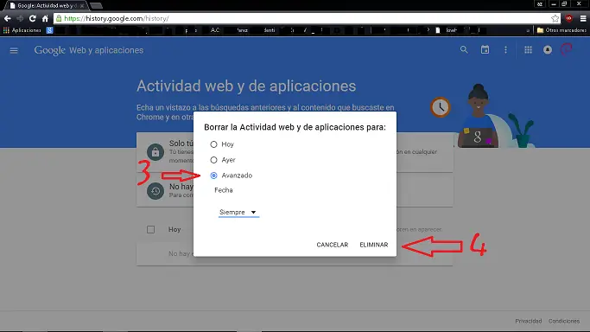590x332 pixels.
Task: Go to browser home page icon
Action: click(x=45, y=18)
